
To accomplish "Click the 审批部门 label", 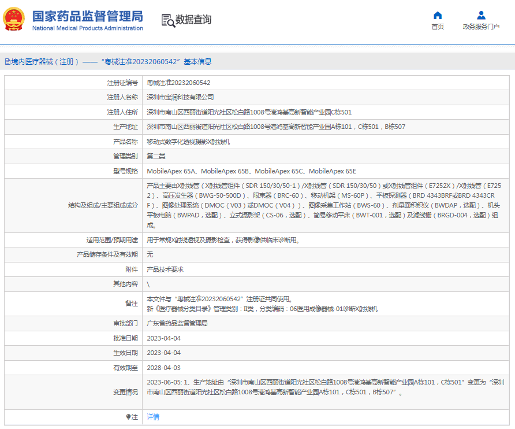I will [125, 323].
